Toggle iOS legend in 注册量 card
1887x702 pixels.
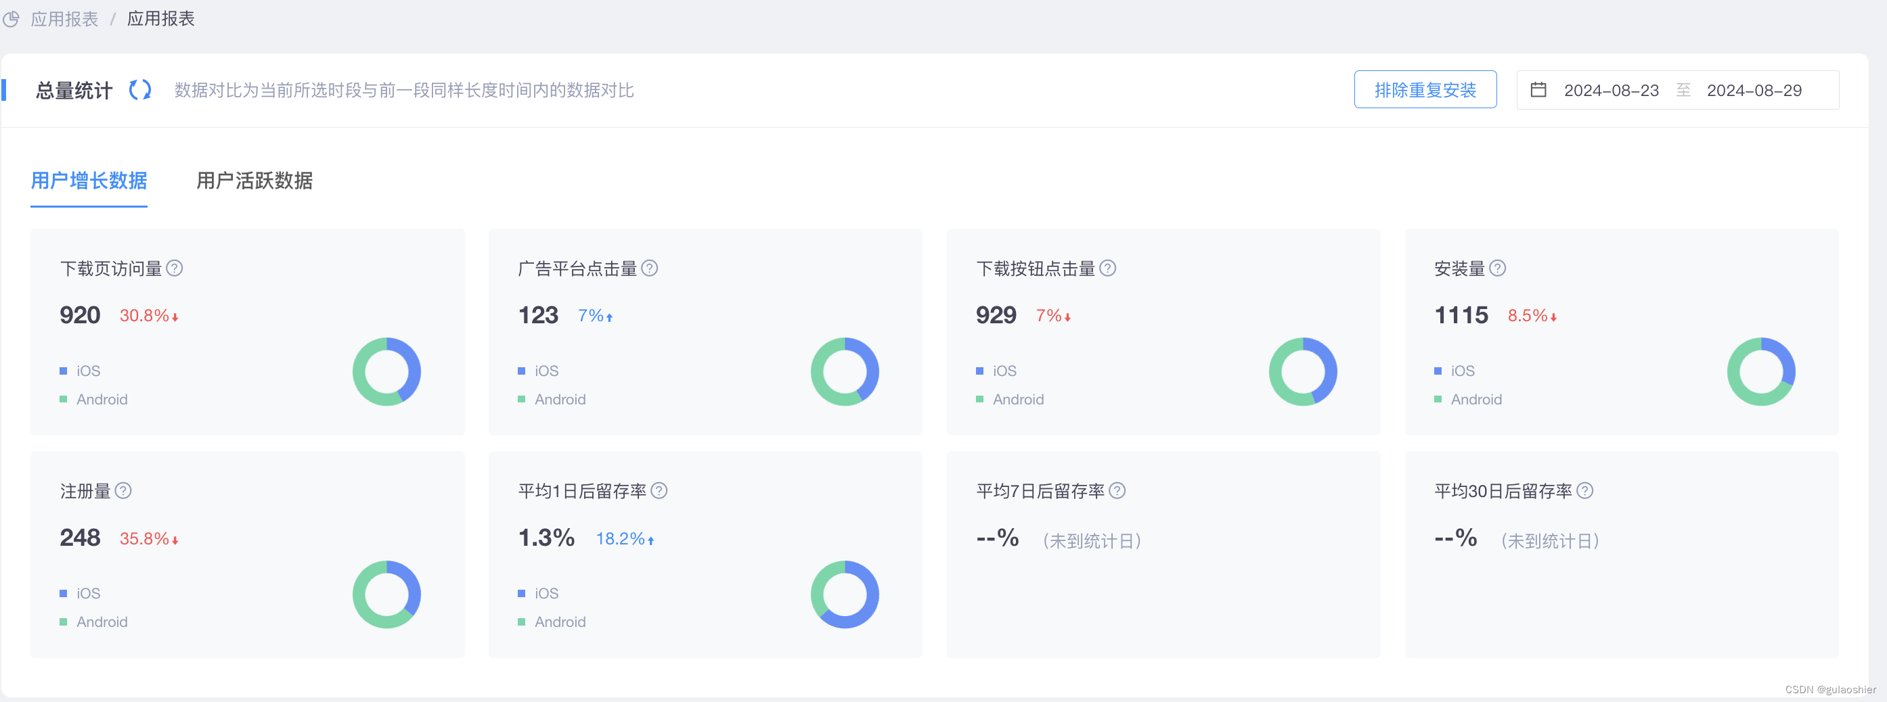click(x=81, y=594)
